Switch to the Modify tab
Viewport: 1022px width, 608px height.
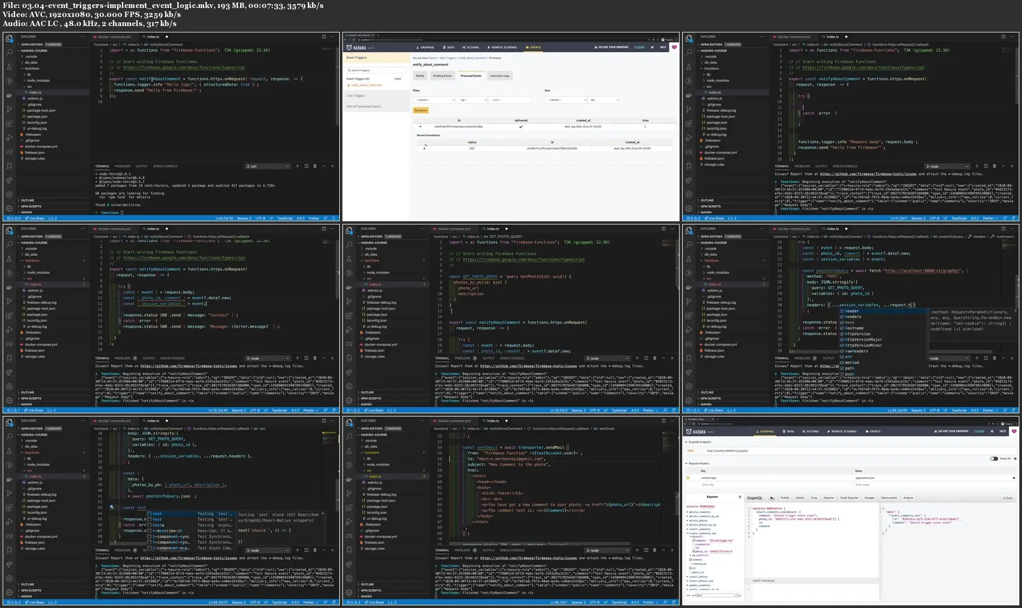420,76
